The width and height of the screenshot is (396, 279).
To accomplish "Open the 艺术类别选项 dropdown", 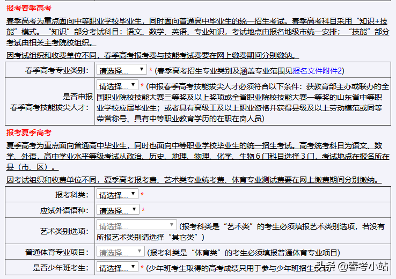I will (136, 225).
